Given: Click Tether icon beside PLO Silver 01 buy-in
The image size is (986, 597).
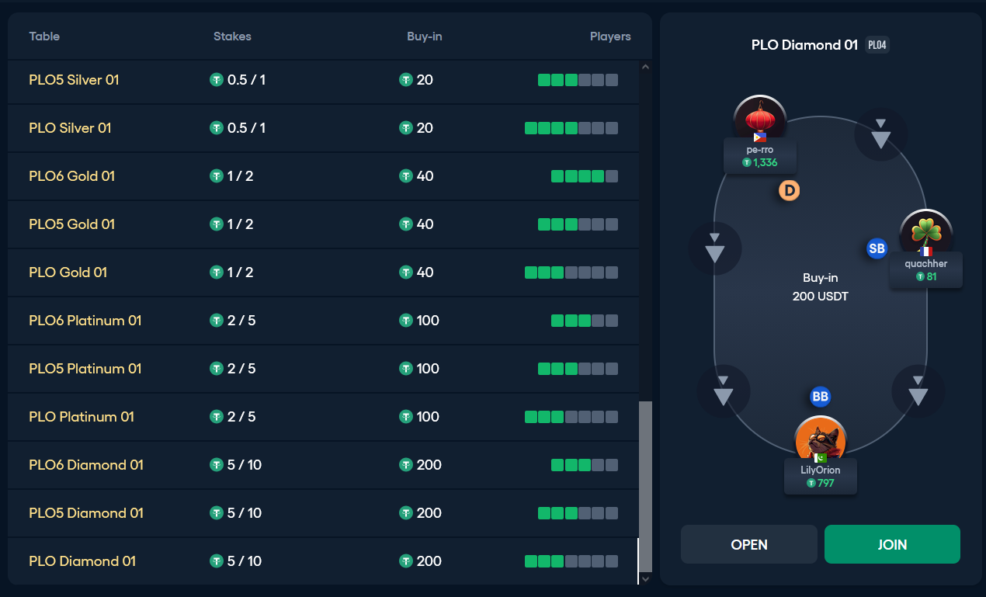Looking at the screenshot, I should coord(405,128).
